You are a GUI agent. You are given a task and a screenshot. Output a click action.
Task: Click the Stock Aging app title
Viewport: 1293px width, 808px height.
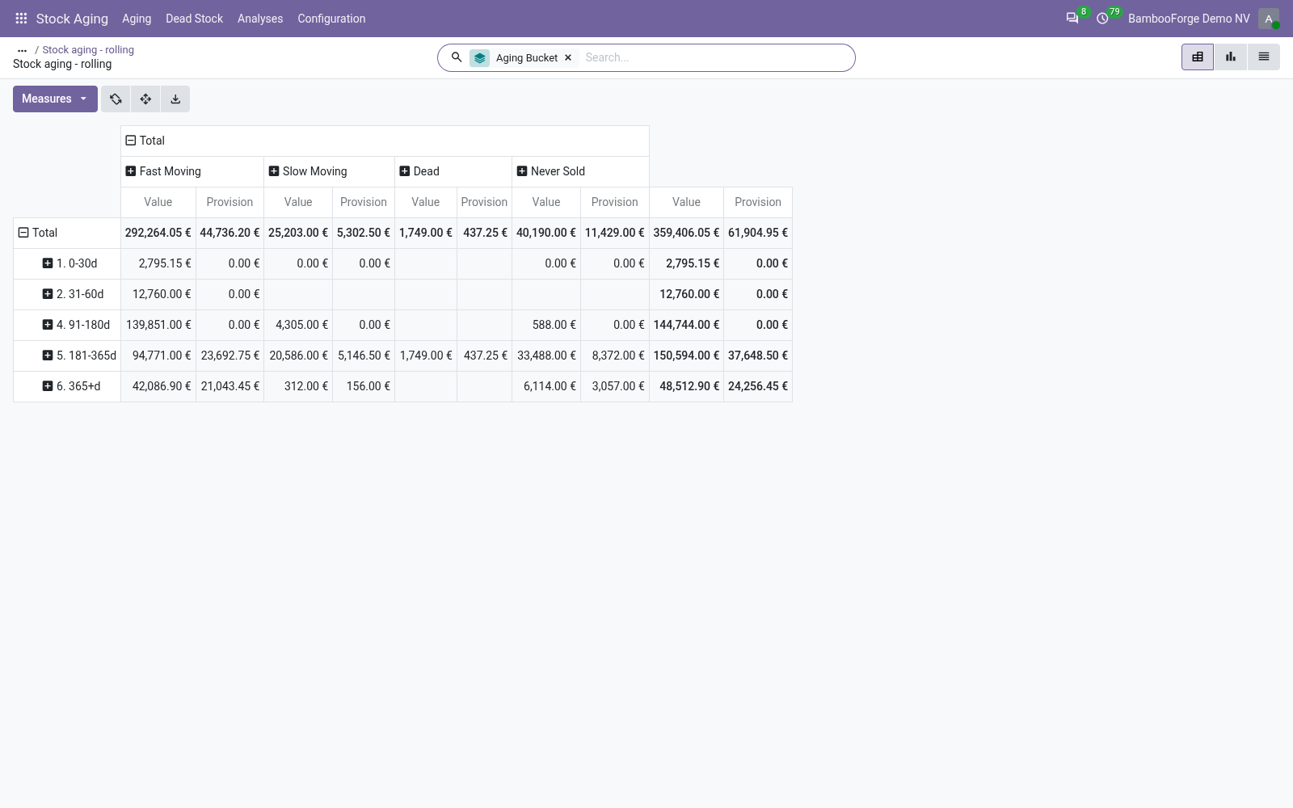tap(72, 19)
